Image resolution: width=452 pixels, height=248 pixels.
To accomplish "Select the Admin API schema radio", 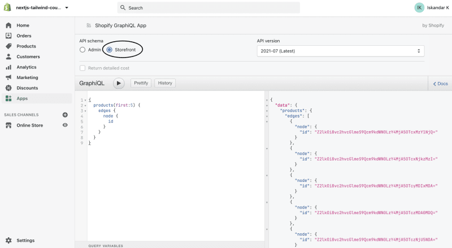I will 82,50.
